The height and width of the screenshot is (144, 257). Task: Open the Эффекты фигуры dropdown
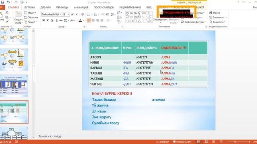click(193, 22)
